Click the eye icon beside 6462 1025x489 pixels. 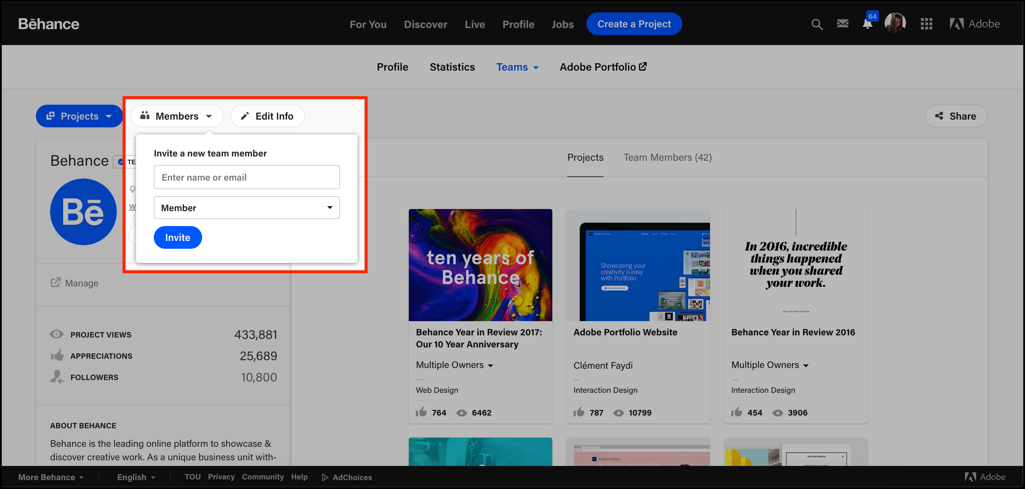point(461,413)
